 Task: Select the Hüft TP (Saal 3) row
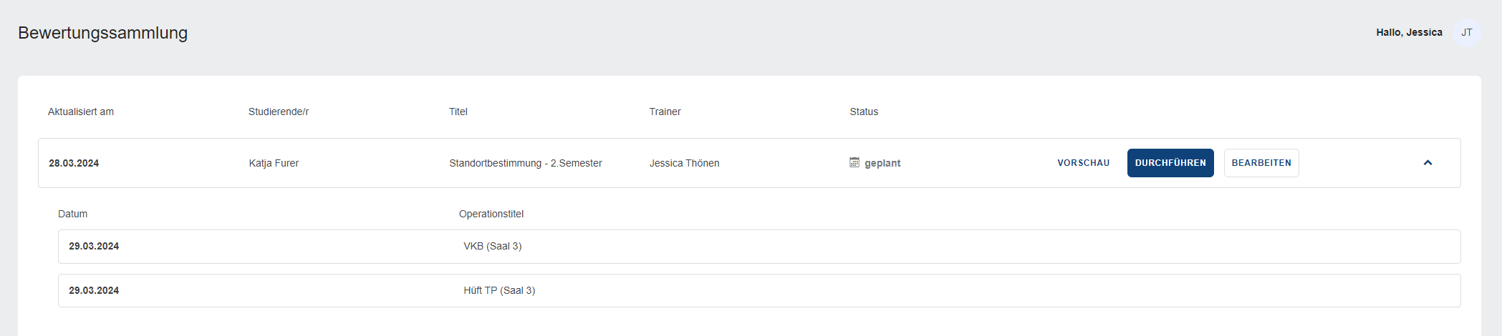coord(759,291)
